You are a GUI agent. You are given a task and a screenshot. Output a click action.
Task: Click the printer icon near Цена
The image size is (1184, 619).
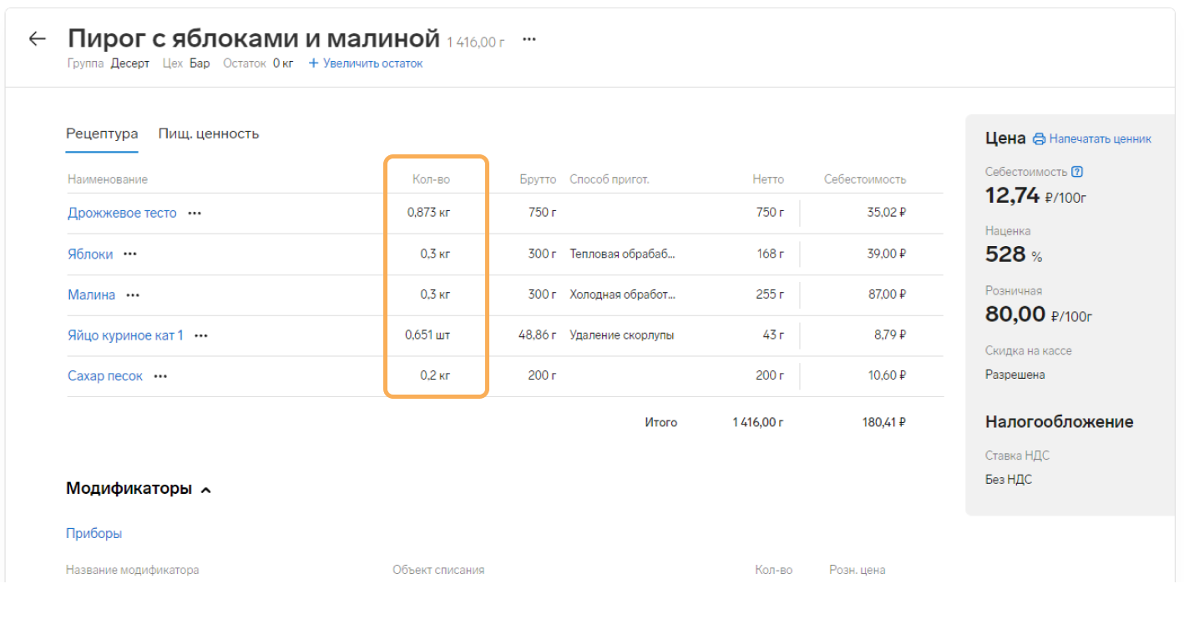[1039, 139]
